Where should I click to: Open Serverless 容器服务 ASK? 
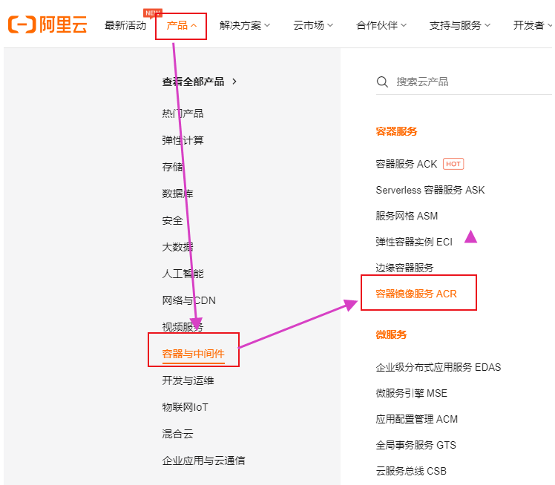[x=430, y=190]
